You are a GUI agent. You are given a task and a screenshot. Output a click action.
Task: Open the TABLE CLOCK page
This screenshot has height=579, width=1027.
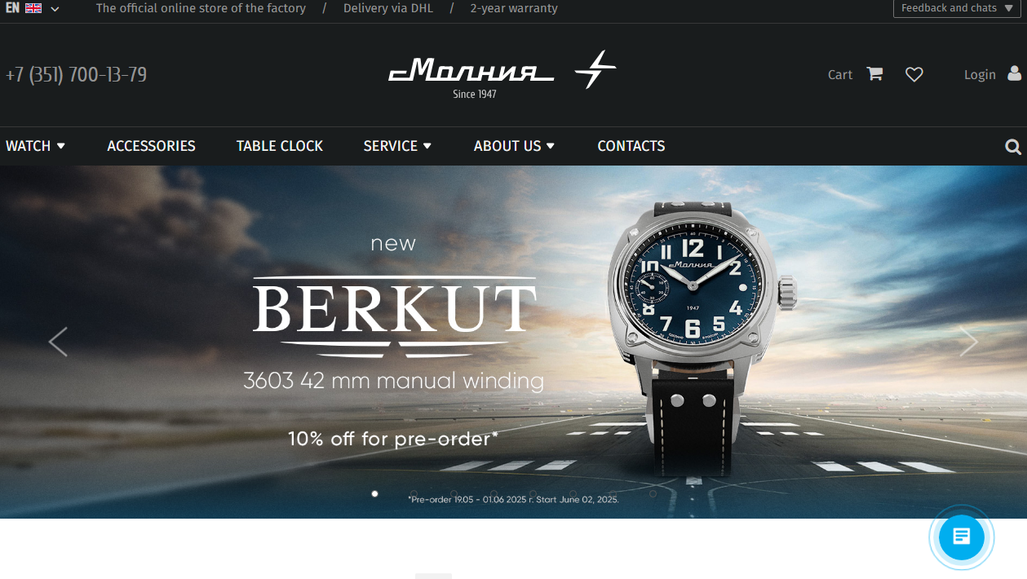pos(280,146)
